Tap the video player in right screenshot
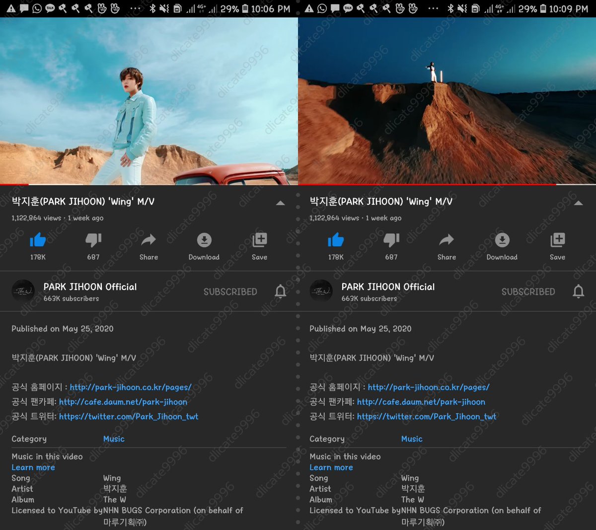The height and width of the screenshot is (530, 596). tap(447, 101)
